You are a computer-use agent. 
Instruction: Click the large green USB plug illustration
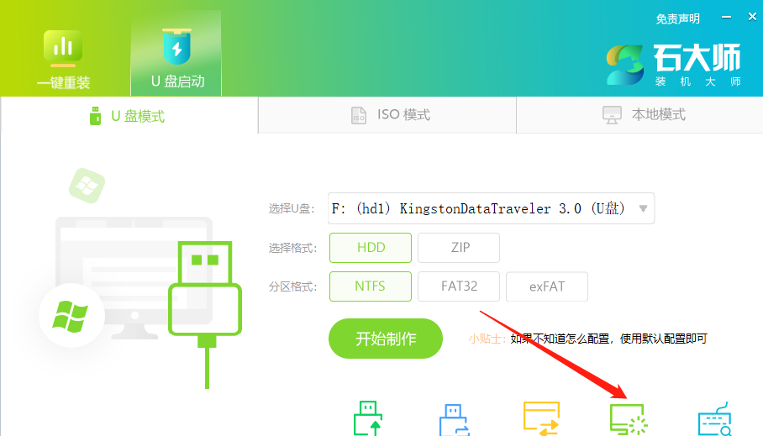(x=205, y=314)
